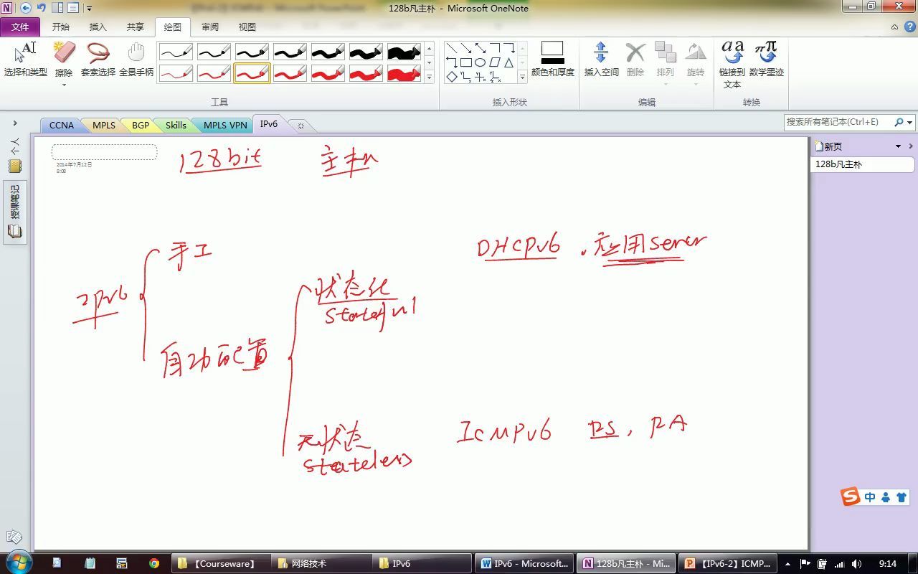Insert a parallelogram shape
Viewport: 918px width, 574px height.
(x=494, y=62)
